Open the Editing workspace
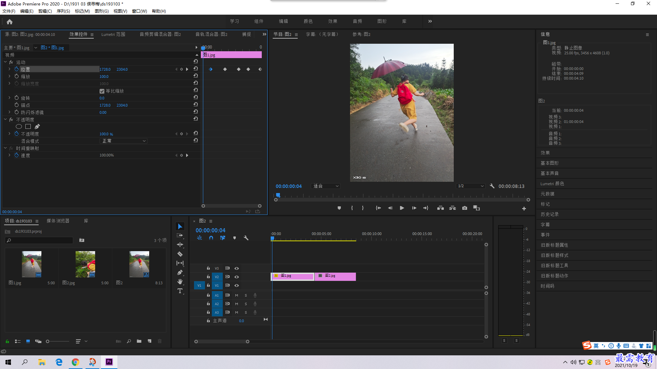657x369 pixels. (283, 21)
